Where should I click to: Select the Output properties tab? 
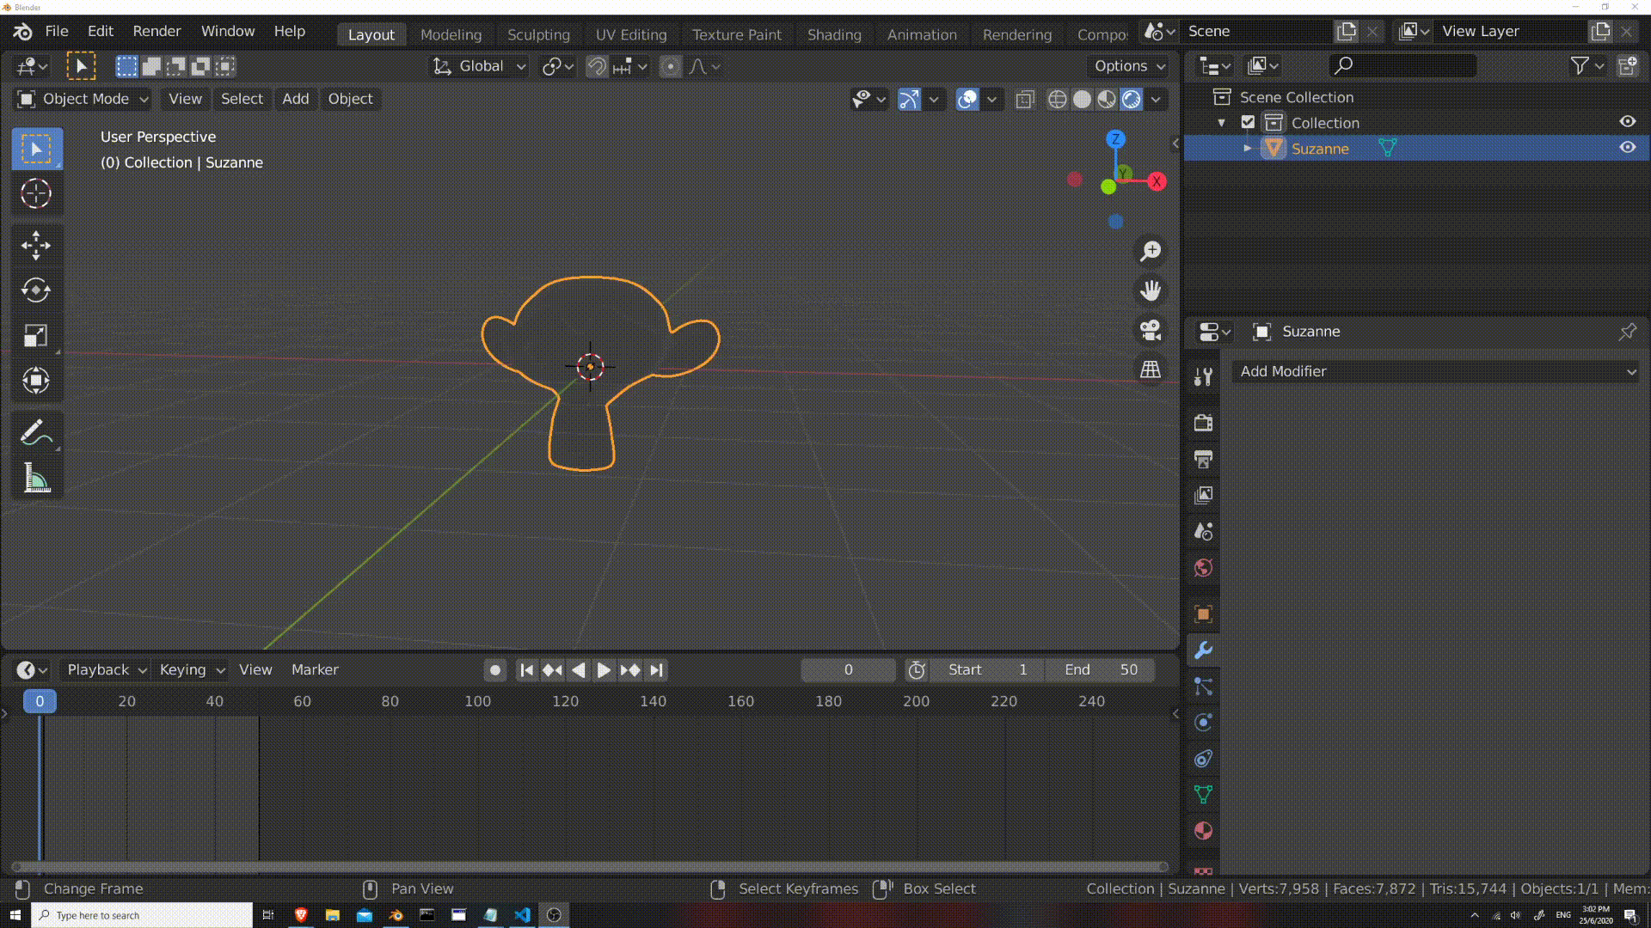(1202, 459)
